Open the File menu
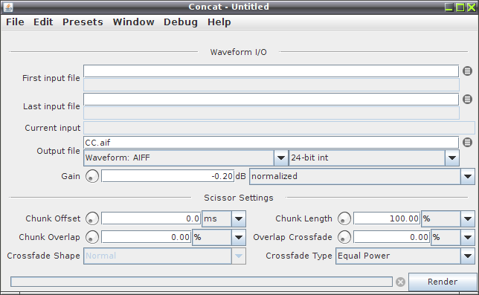 click(x=15, y=22)
